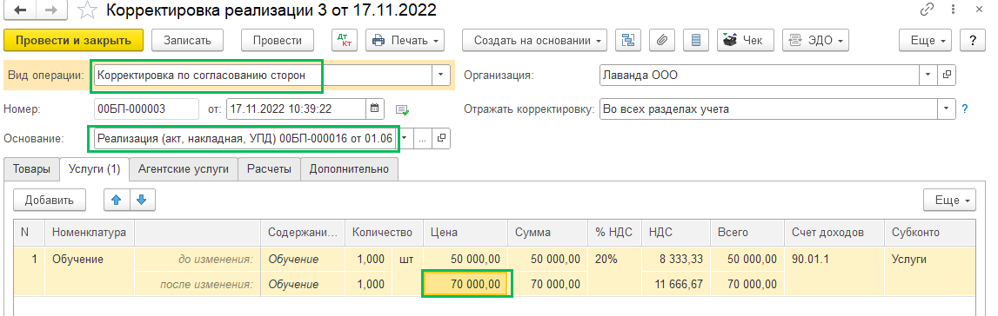Open Основание document with open icon

click(x=442, y=138)
